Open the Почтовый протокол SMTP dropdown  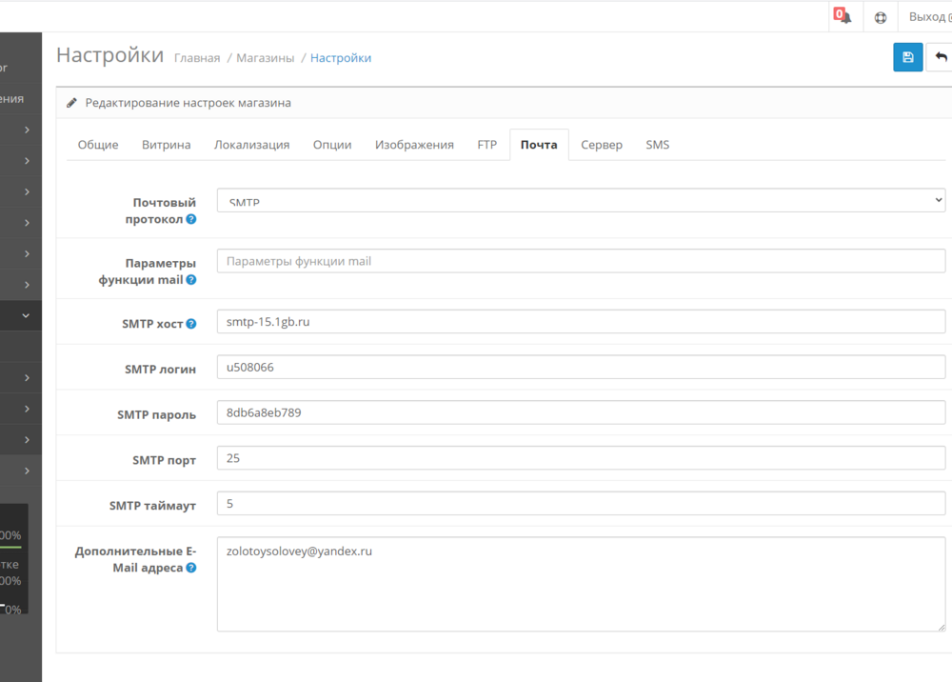pos(581,200)
